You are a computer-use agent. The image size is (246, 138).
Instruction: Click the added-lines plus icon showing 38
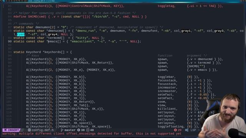point(78,130)
